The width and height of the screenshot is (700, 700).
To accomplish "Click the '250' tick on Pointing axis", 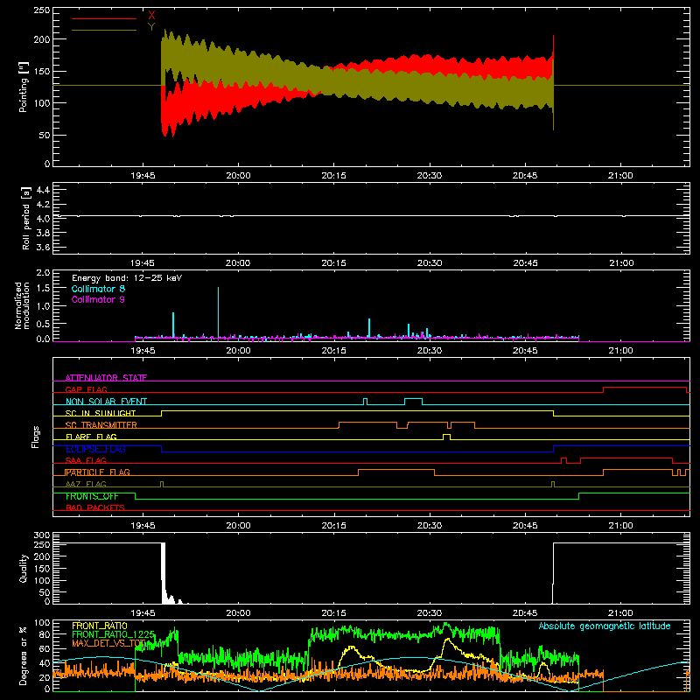I will tap(41, 10).
